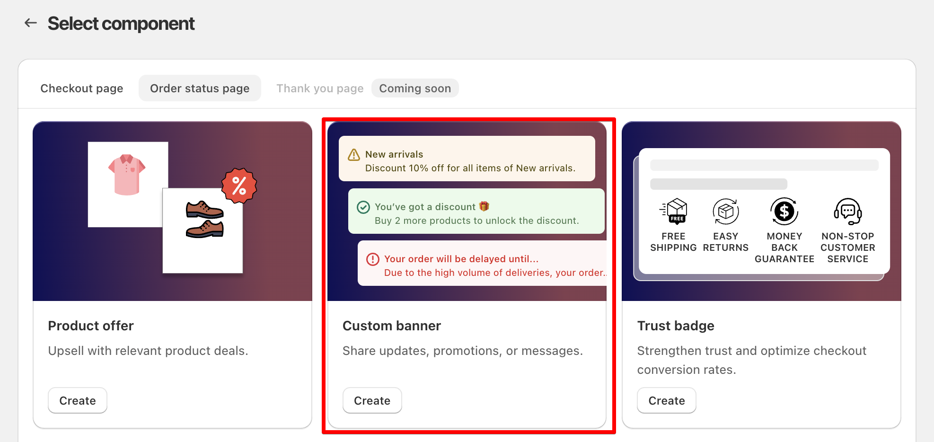The height and width of the screenshot is (442, 934).
Task: Click Create under Product offer
Action: pyautogui.click(x=77, y=400)
